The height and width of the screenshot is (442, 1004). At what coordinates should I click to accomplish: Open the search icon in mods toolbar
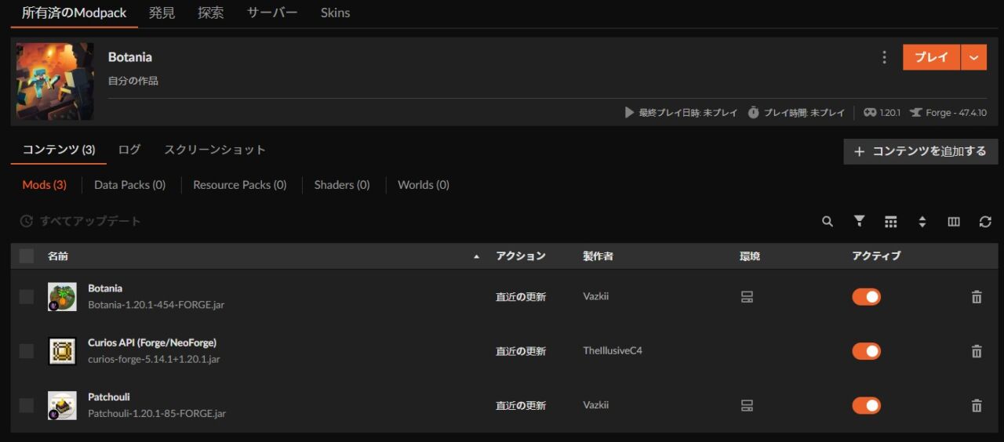[828, 222]
